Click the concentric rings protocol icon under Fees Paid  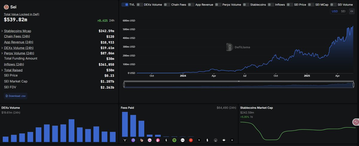(x=216, y=140)
